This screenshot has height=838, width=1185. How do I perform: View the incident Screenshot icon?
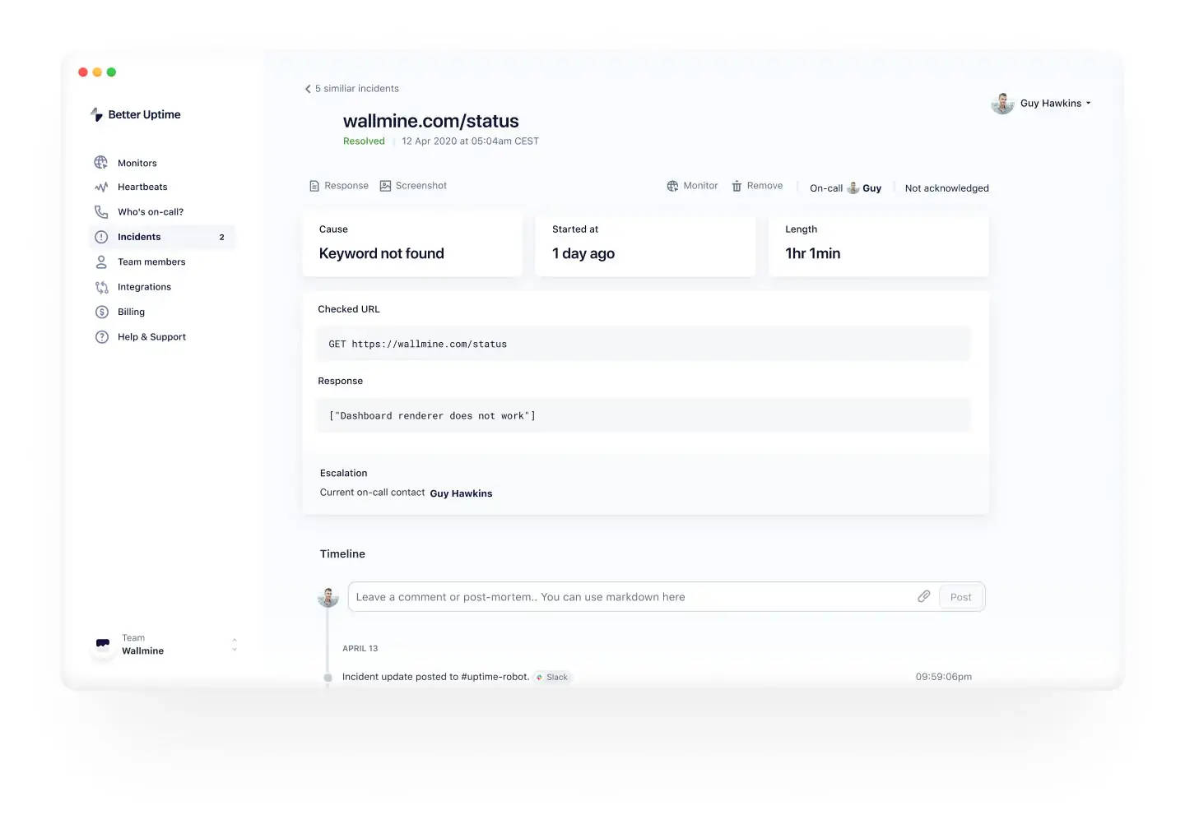pos(385,185)
